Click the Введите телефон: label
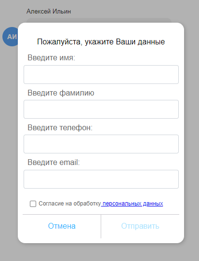Screen dimensions: 199x261 (60, 128)
